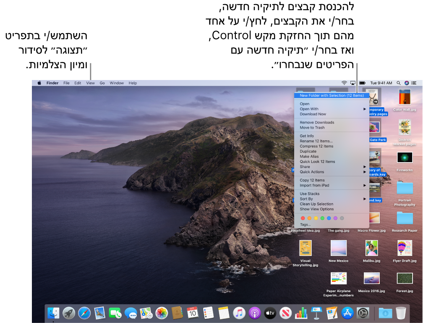
Task: Open Maps from the Dock
Action: pos(146,313)
